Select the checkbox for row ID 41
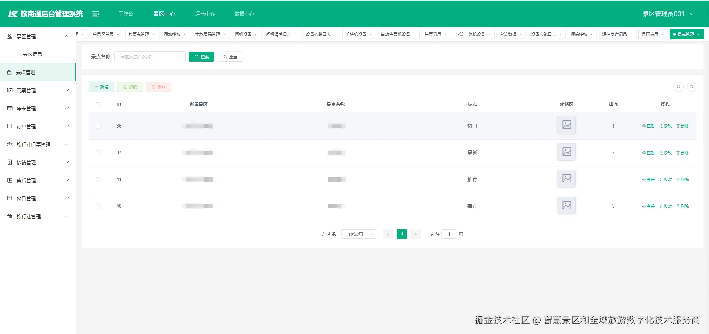This screenshot has height=334, width=709. tap(98, 179)
